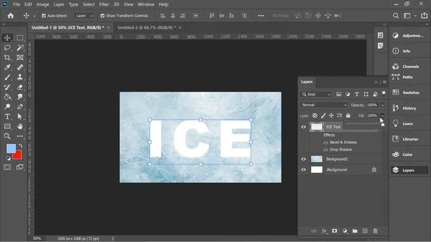Toggle Drop Shadow effect visibility
Image resolution: width=431 pixels, height=242 pixels.
click(325, 150)
